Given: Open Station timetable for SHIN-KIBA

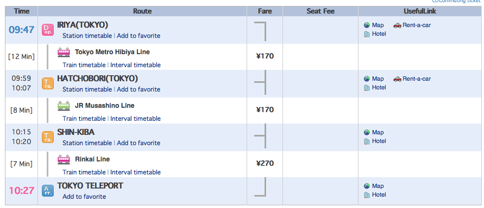Looking at the screenshot, I should (x=87, y=143).
